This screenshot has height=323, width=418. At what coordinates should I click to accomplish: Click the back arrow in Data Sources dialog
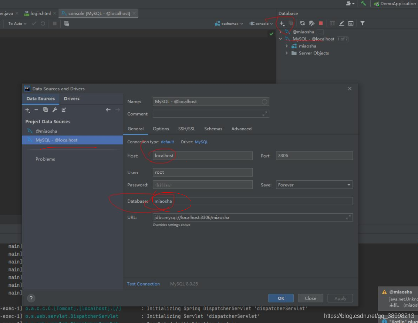108,110
